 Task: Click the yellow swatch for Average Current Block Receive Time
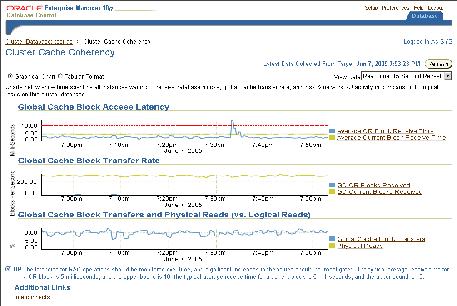333,138
